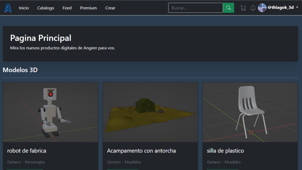302x170 pixels.
Task: Click the user avatar picture
Action: [x=262, y=8]
